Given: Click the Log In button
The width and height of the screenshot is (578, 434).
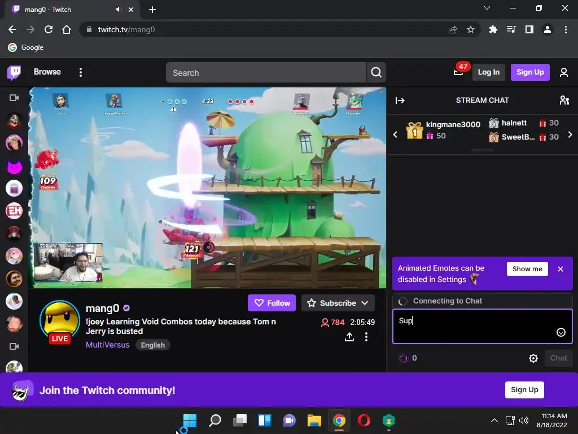Looking at the screenshot, I should pyautogui.click(x=488, y=72).
